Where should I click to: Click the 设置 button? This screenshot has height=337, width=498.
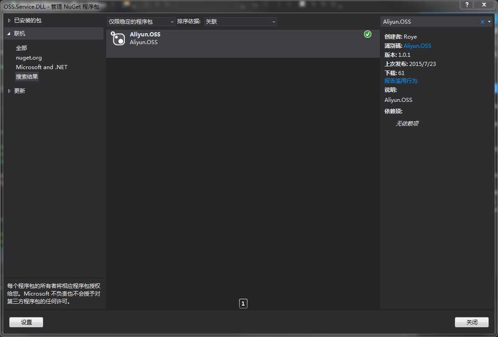(26, 322)
